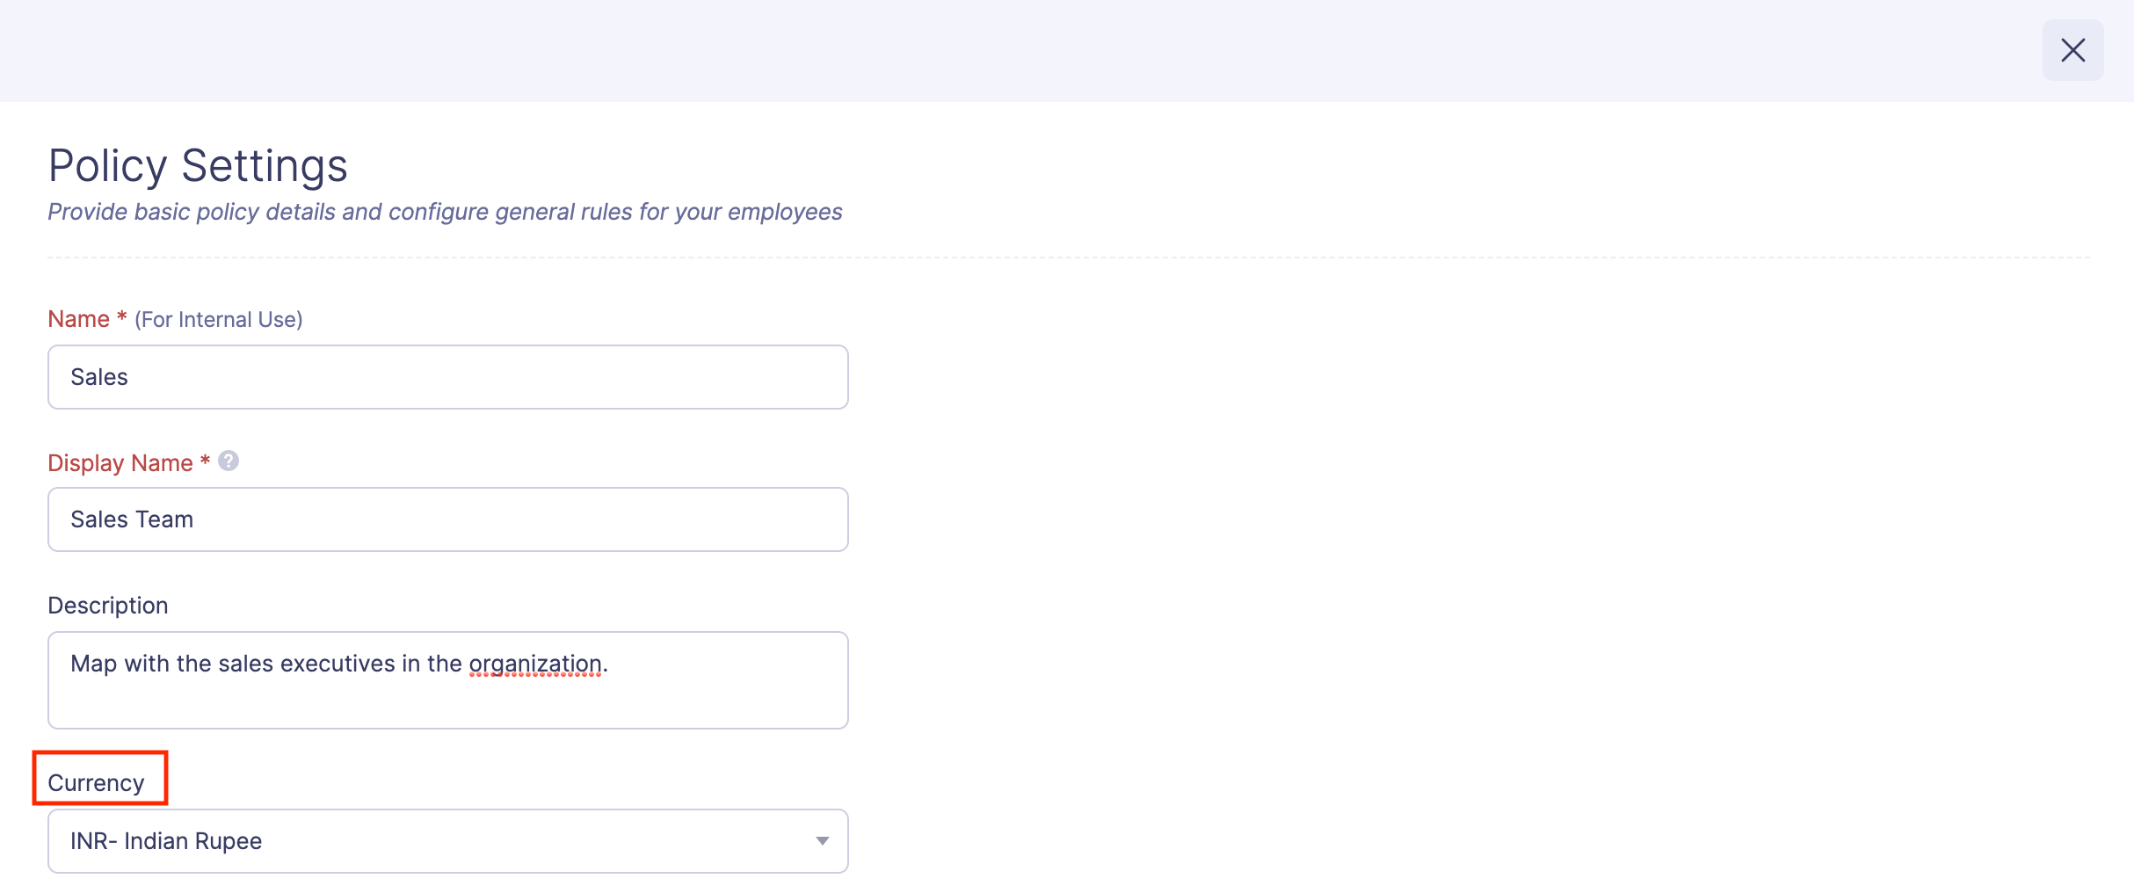
Task: Click the policy subtitle description text
Action: pyautogui.click(x=445, y=212)
